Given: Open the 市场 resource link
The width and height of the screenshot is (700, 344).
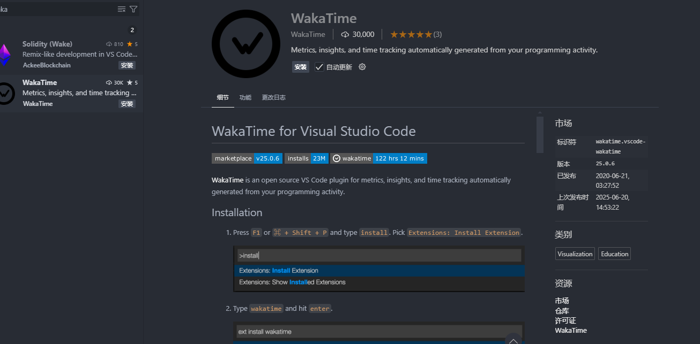Looking at the screenshot, I should pos(562,301).
